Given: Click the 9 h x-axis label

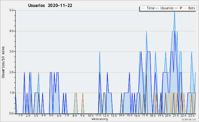Looking at the screenshot, I should coord(82,115).
